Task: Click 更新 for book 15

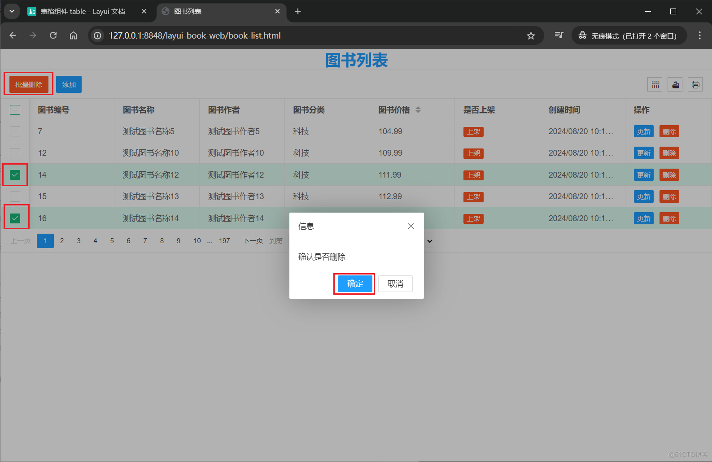Action: [644, 196]
